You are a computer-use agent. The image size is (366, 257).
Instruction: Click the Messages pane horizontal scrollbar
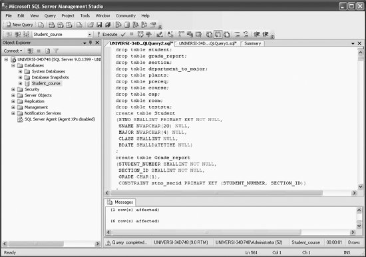(x=206, y=232)
